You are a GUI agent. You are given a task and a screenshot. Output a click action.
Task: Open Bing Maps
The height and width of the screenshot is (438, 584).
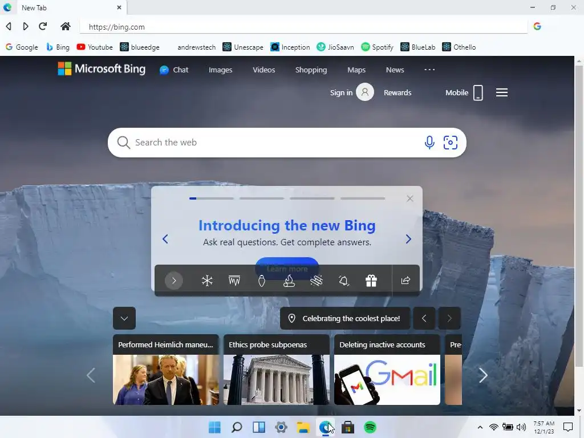click(356, 70)
